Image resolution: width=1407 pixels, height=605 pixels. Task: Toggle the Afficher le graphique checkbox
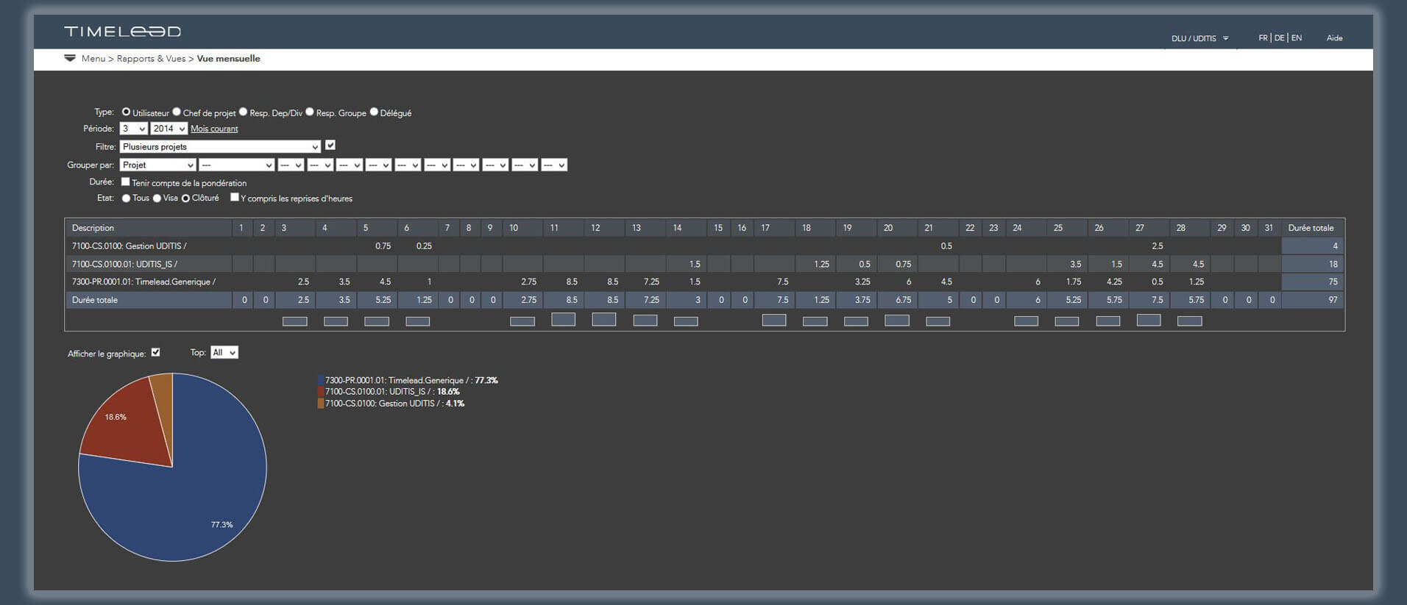click(155, 352)
